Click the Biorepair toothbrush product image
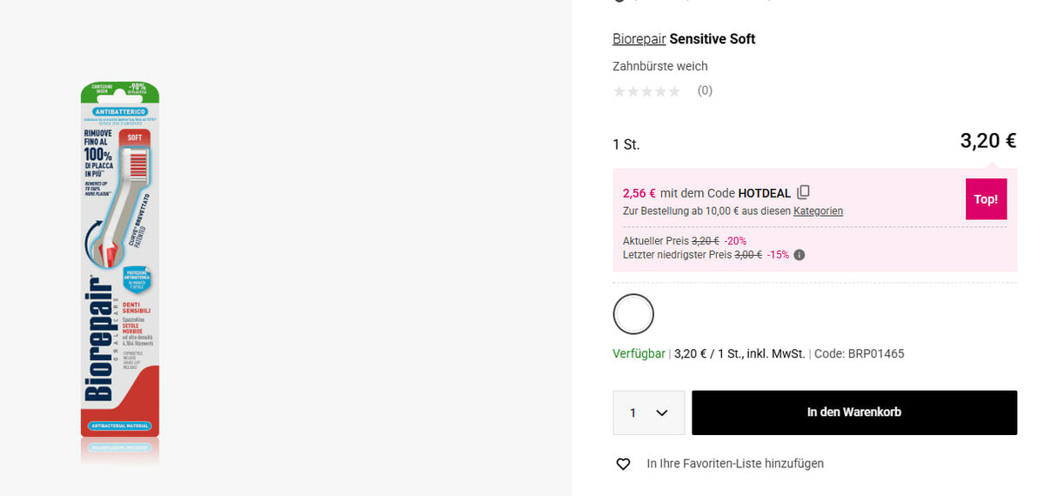The image size is (1044, 496). point(120,270)
